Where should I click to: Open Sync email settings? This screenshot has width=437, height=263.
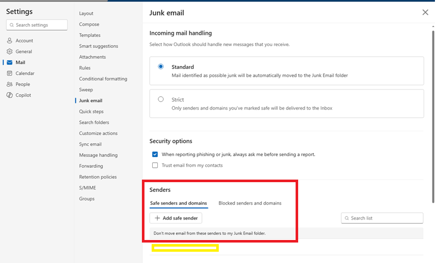click(x=90, y=144)
